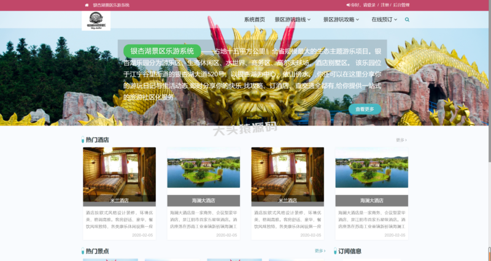Click the green 银杏湖景区乐游系统 banner button
491x261 pixels.
(x=162, y=51)
